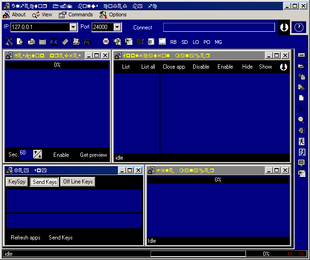This screenshot has height=260, width=310.
Task: Click the printer icon in the toolbar
Action: [x=76, y=42]
